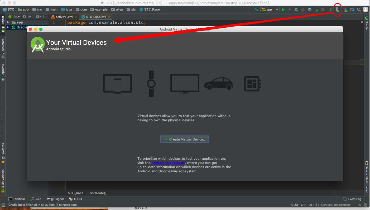Click Create Virtual Device button

(x=185, y=139)
